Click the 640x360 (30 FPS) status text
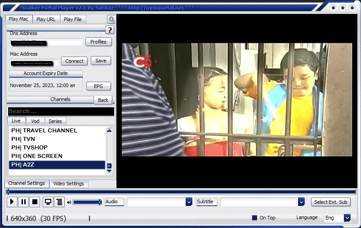Viewport: 361px width, 228px height. point(39,218)
